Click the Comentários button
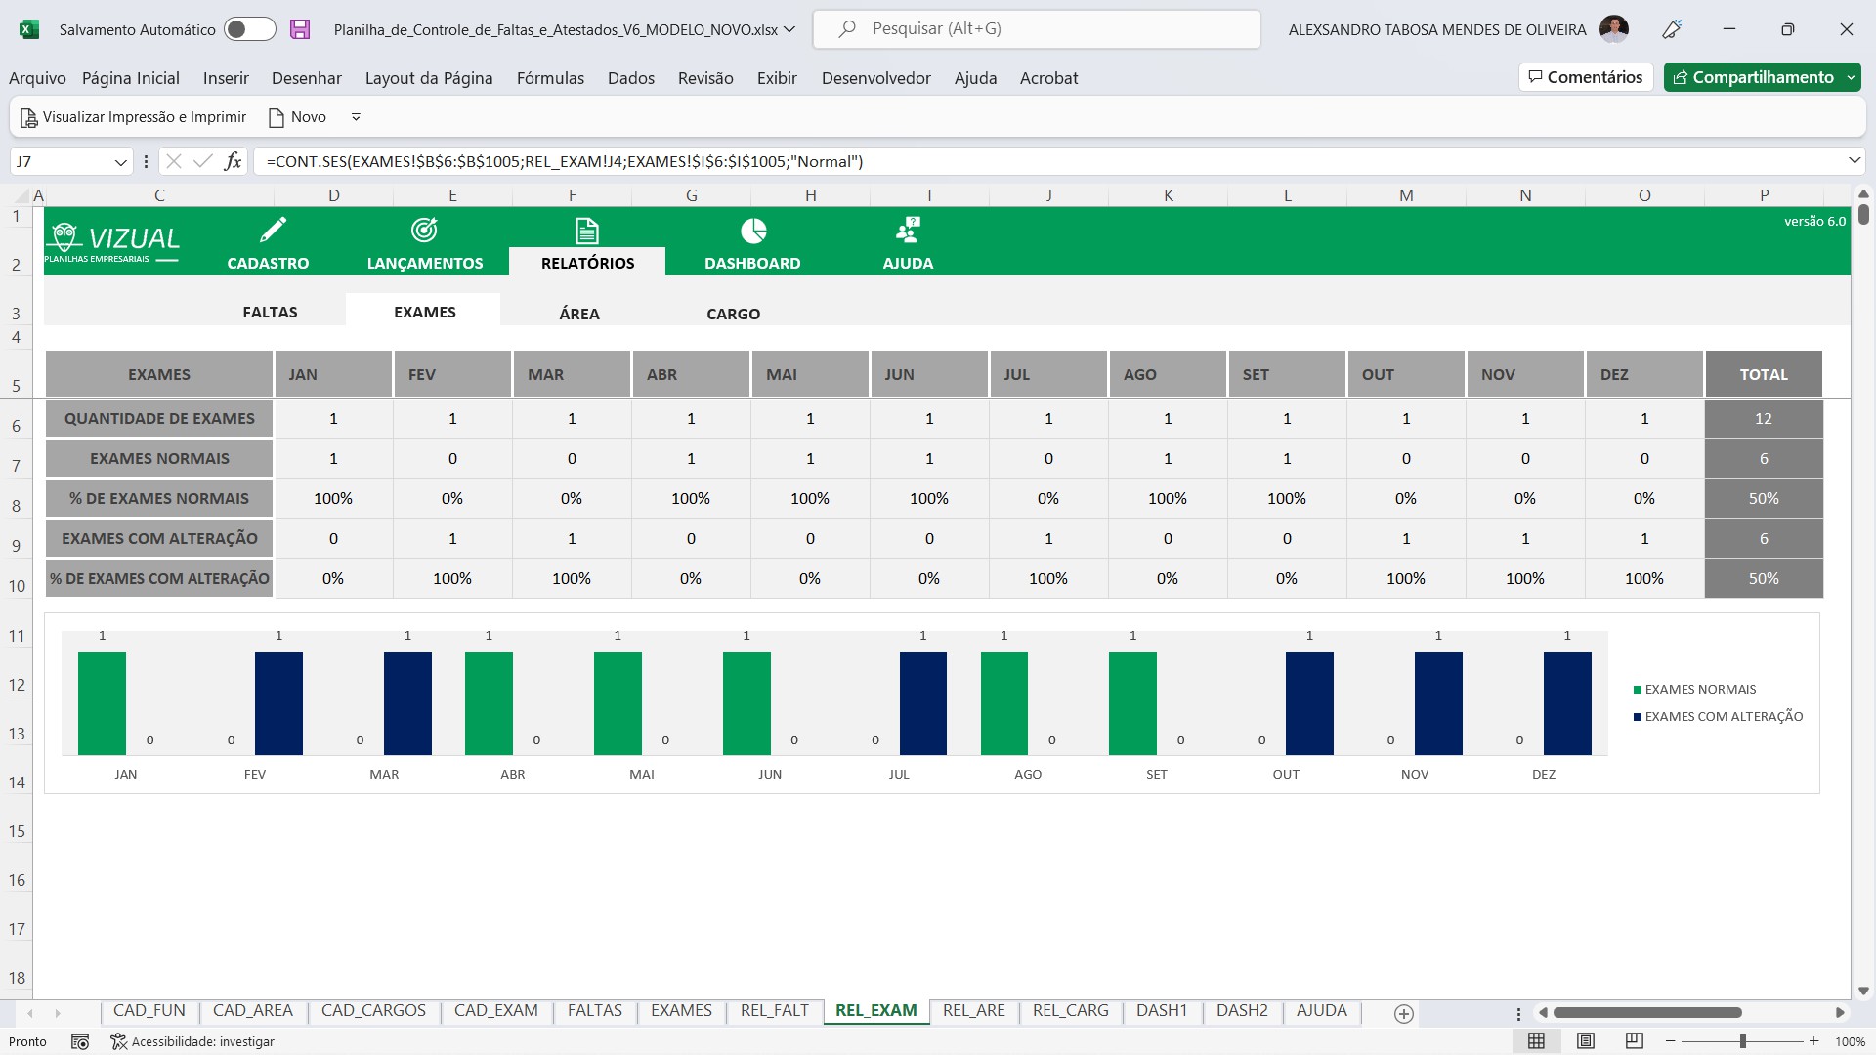Screen dimensions: 1876x1055 pyautogui.click(x=1585, y=77)
